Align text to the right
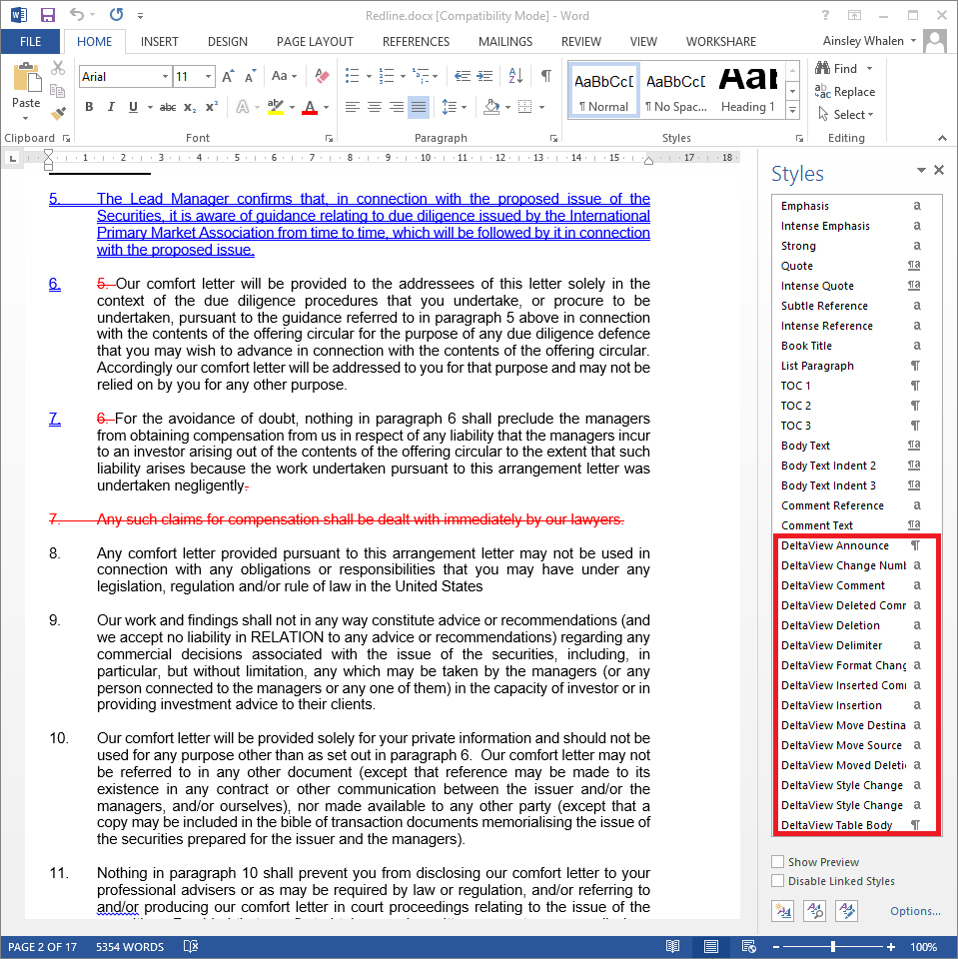The image size is (958, 959). 397,107
